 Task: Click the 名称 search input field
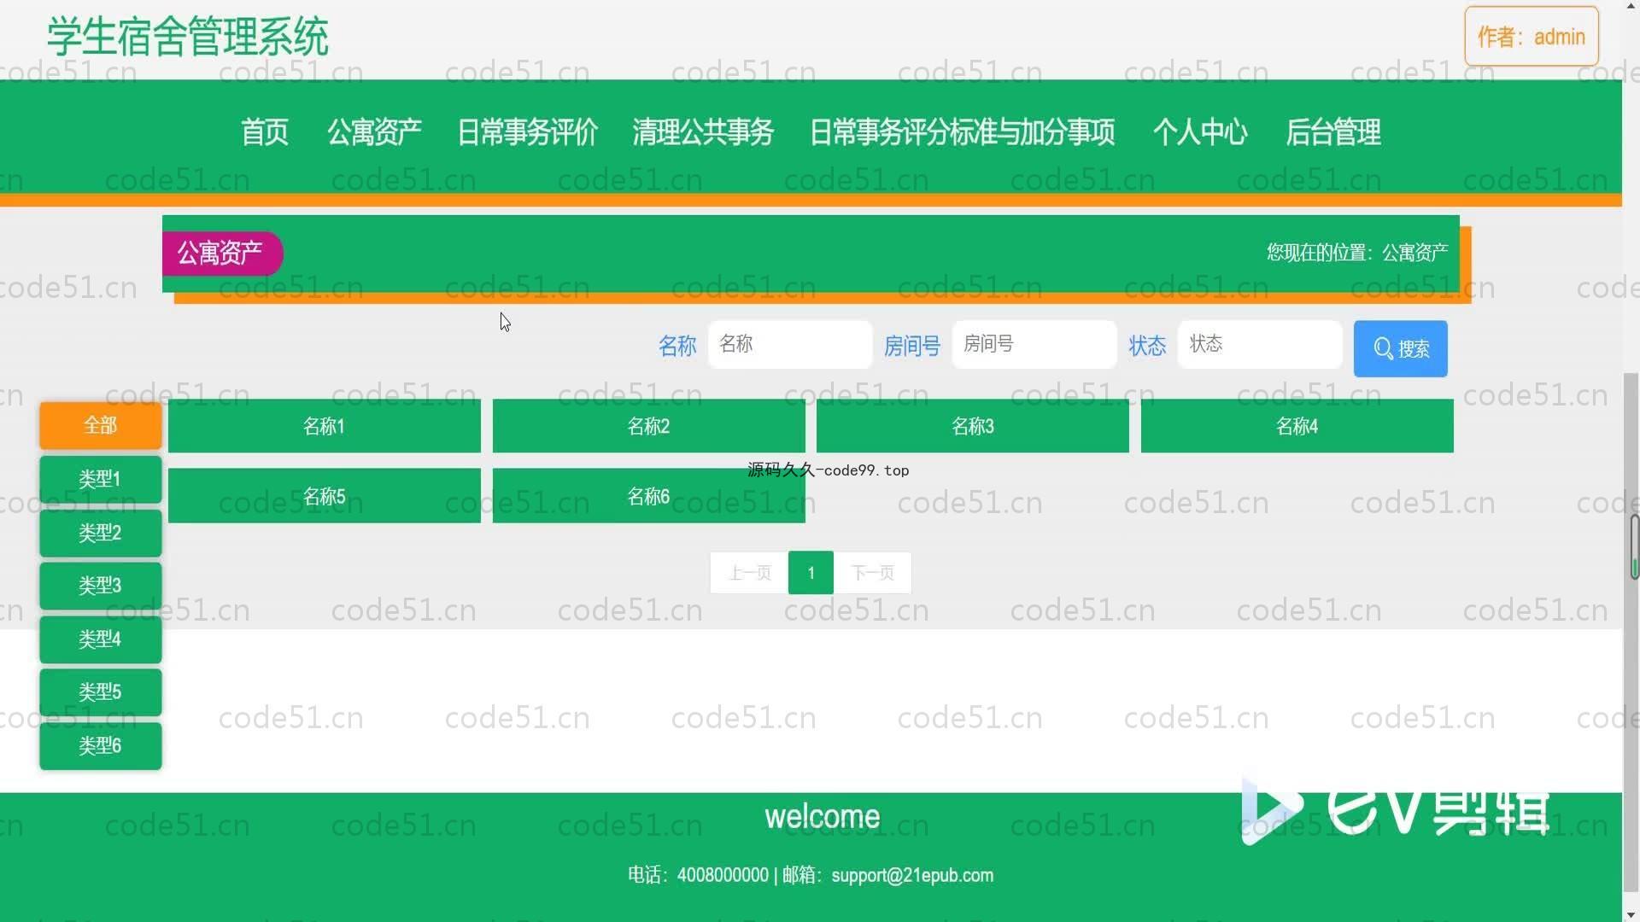[789, 344]
